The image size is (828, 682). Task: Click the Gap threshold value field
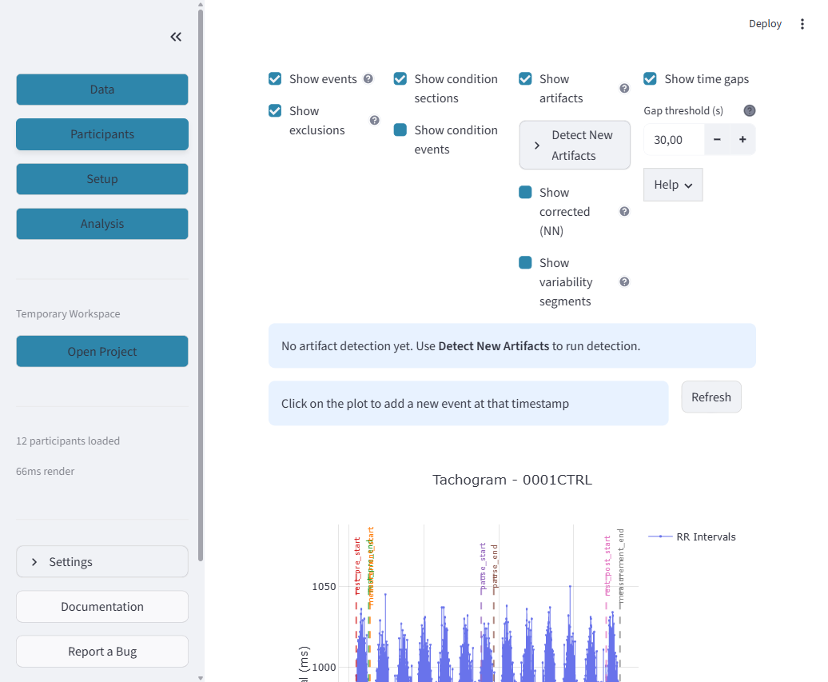point(675,139)
